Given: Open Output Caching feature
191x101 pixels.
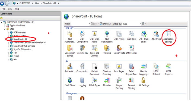Looking at the screenshot, I should pos(119,83).
